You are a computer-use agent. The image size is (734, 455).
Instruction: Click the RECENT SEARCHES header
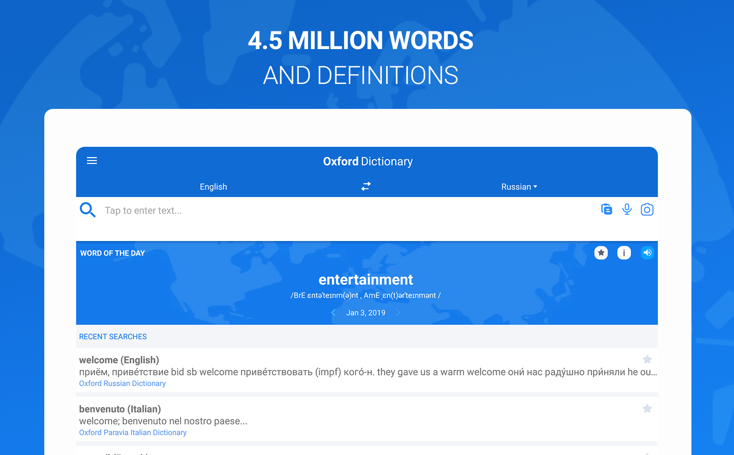point(113,337)
